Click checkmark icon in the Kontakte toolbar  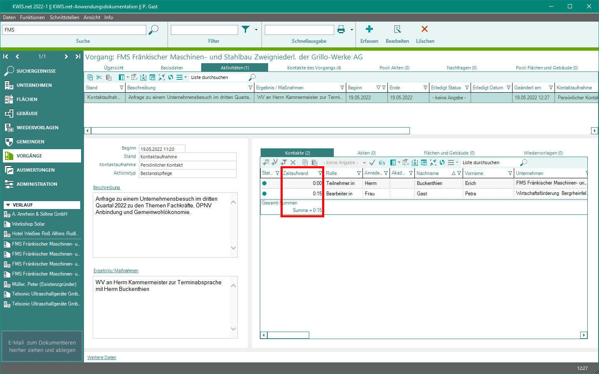tap(372, 162)
